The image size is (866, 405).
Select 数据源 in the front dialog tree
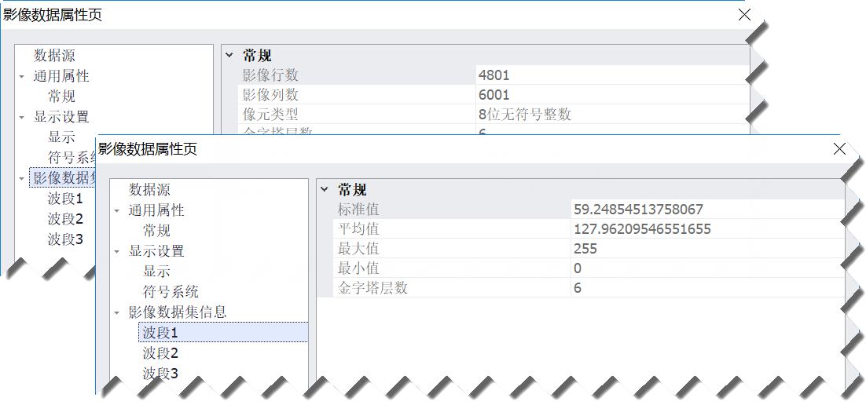(x=149, y=190)
